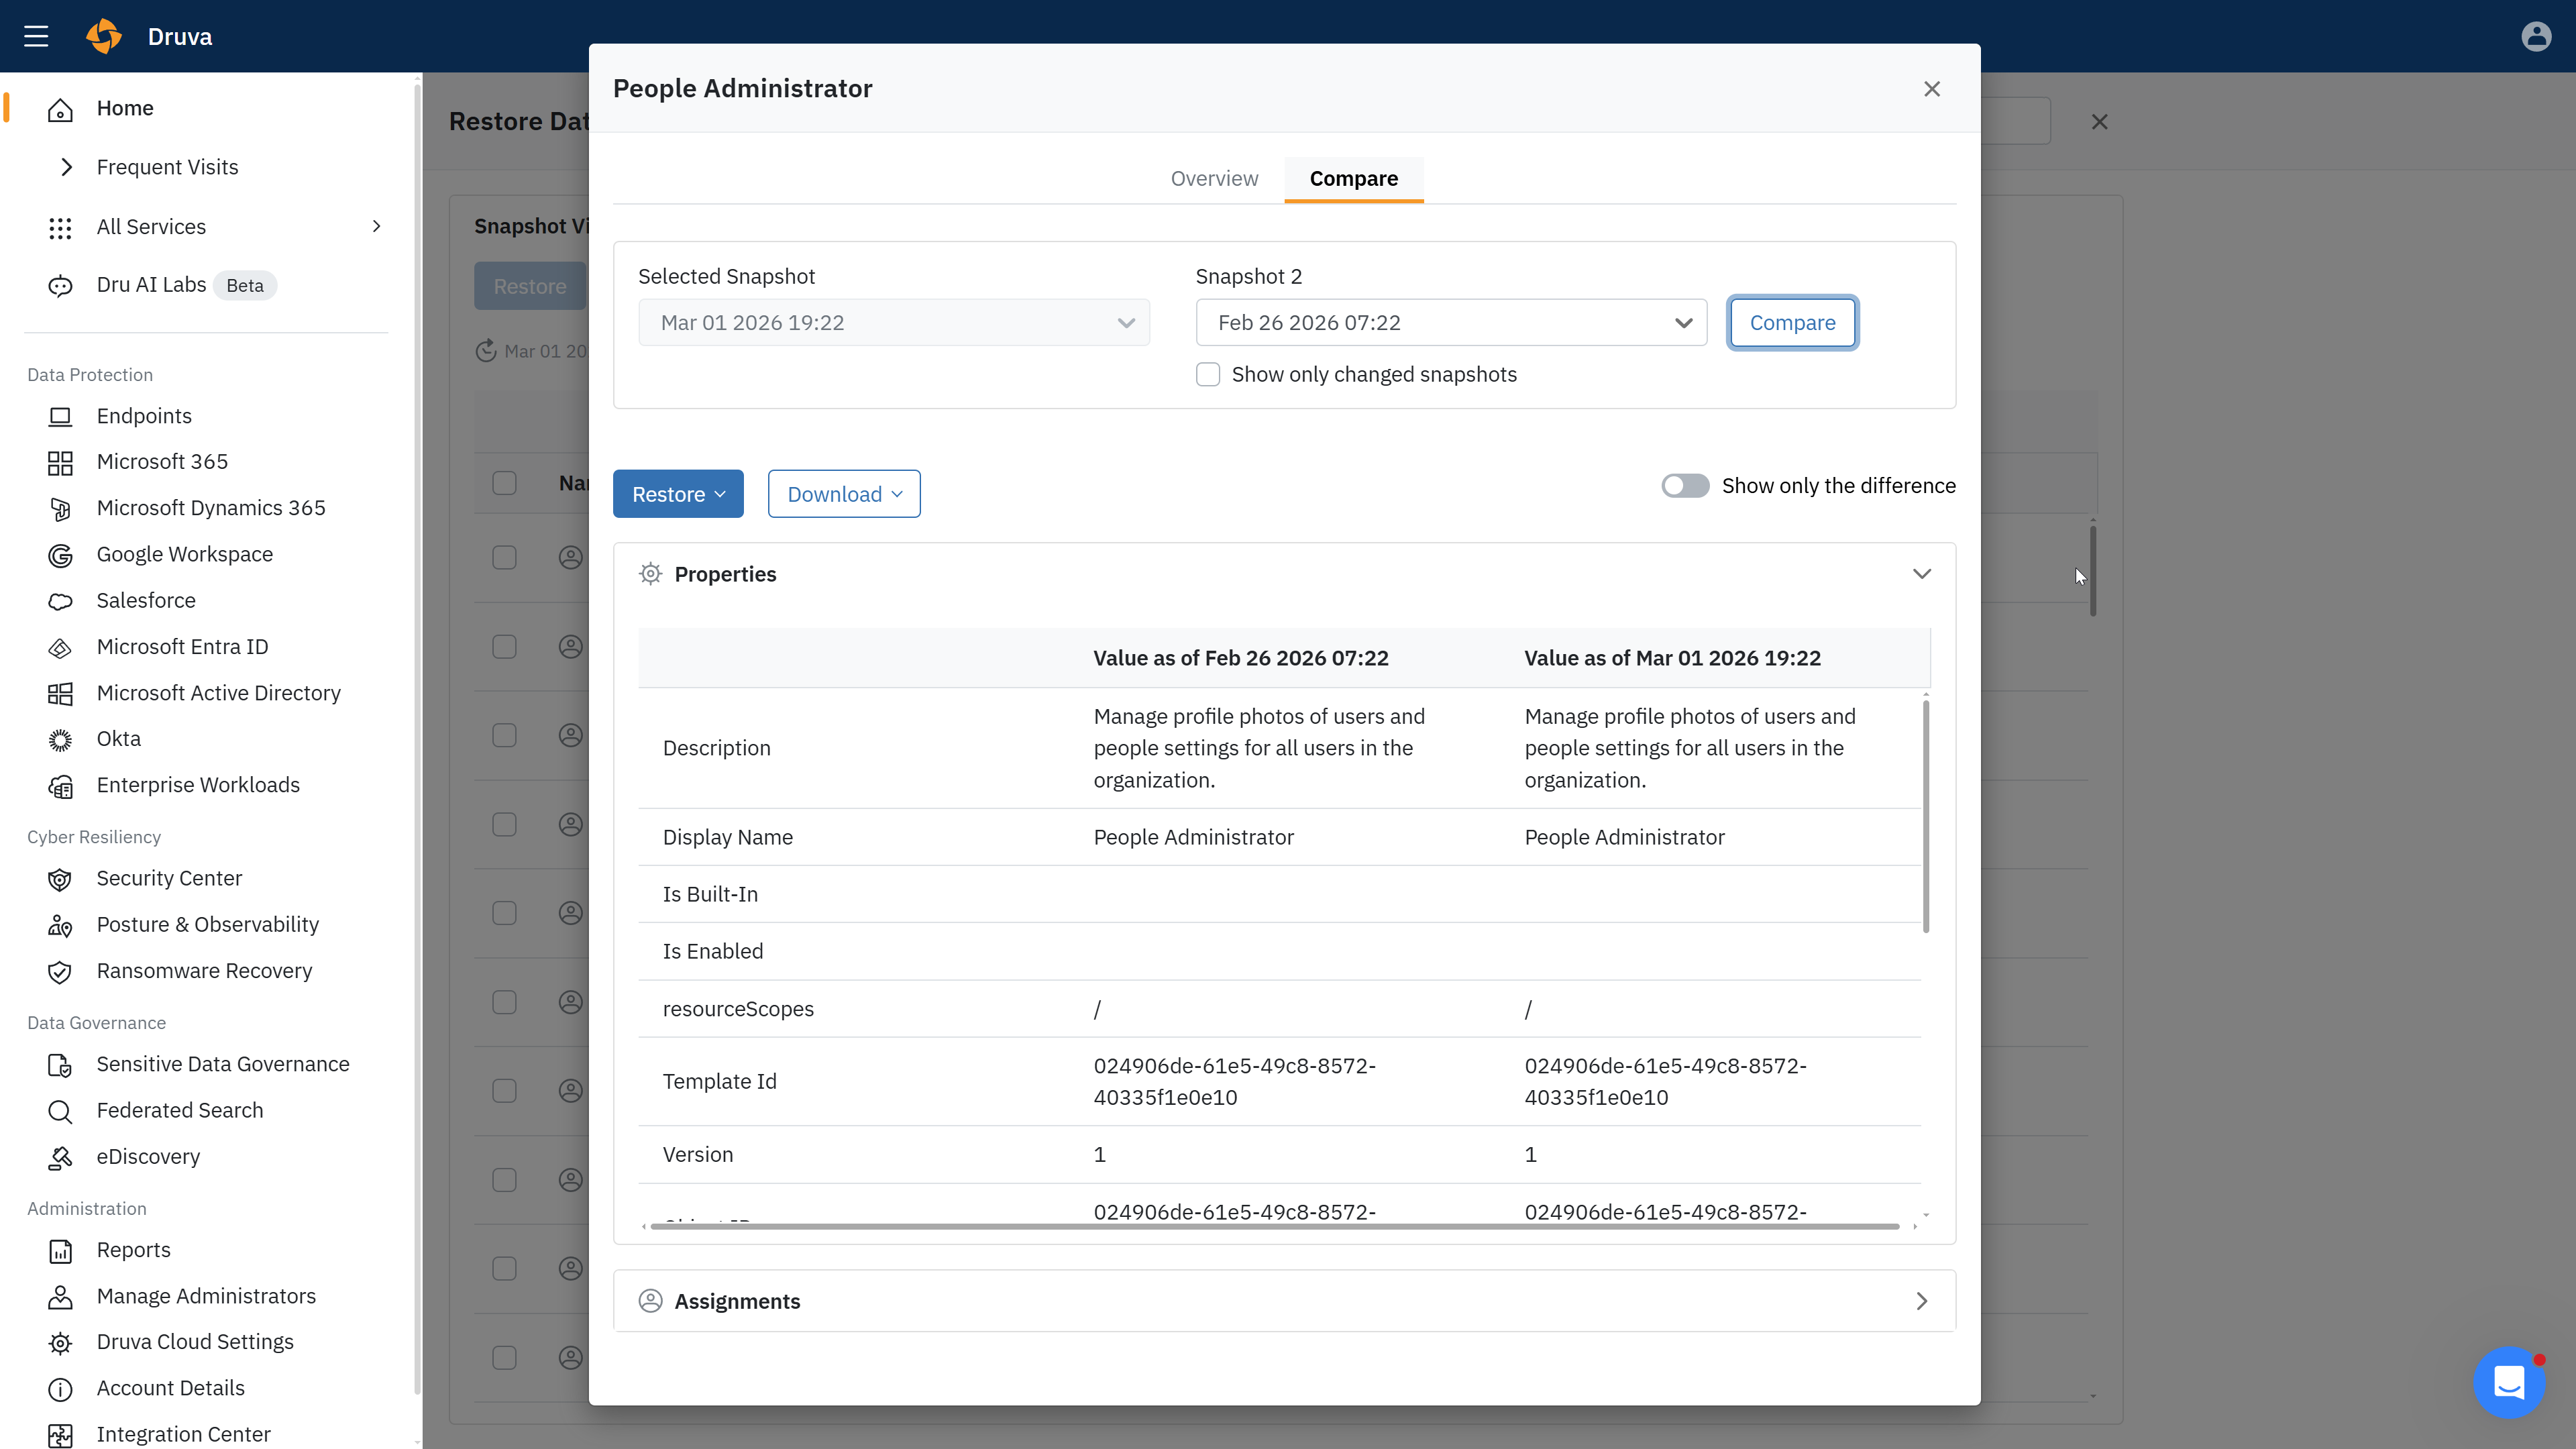
Task: Switch to the Overview tab
Action: [1214, 178]
